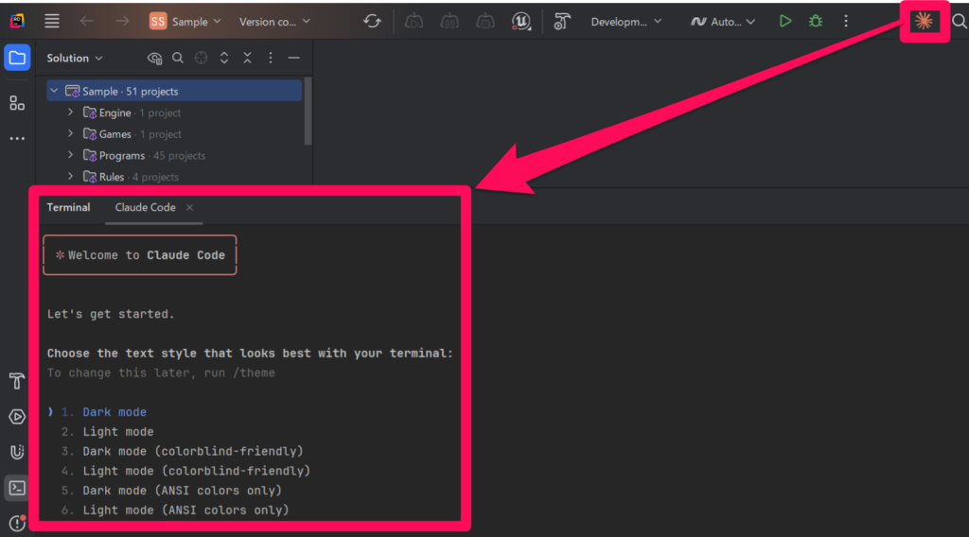Select Light mode option
Viewport: 969px width, 537px height.
click(x=118, y=431)
